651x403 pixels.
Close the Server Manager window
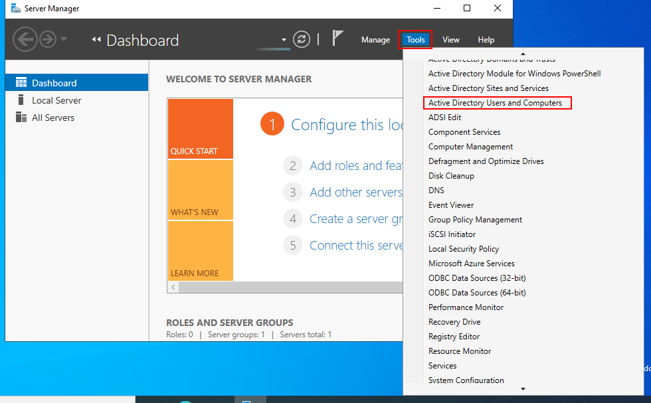498,9
